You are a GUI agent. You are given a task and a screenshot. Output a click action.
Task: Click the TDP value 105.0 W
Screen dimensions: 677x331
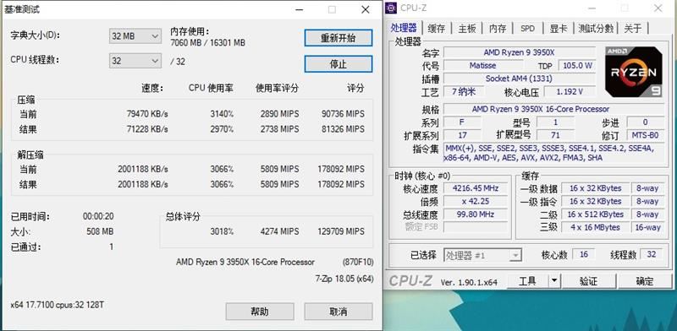click(x=577, y=66)
